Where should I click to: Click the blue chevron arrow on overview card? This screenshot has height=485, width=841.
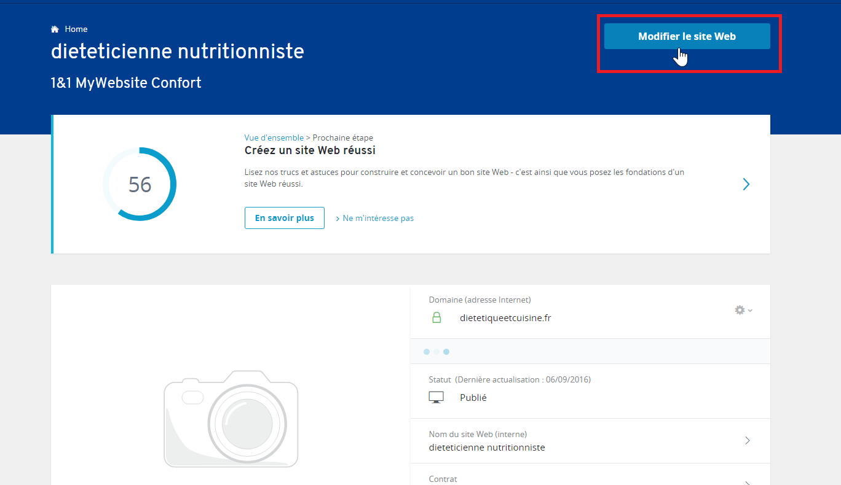coord(746,184)
